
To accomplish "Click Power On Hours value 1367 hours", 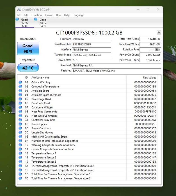I will [150, 60].
